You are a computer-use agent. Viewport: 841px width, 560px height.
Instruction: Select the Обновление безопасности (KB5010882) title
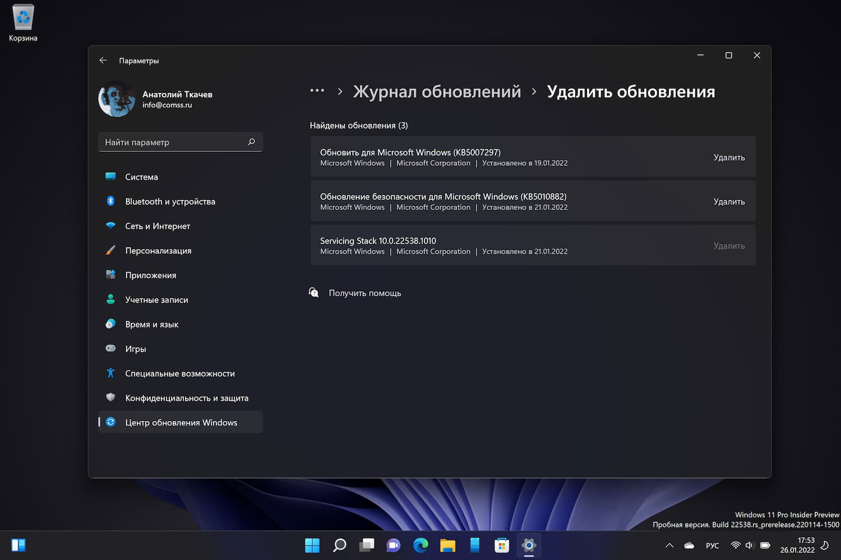pos(443,197)
